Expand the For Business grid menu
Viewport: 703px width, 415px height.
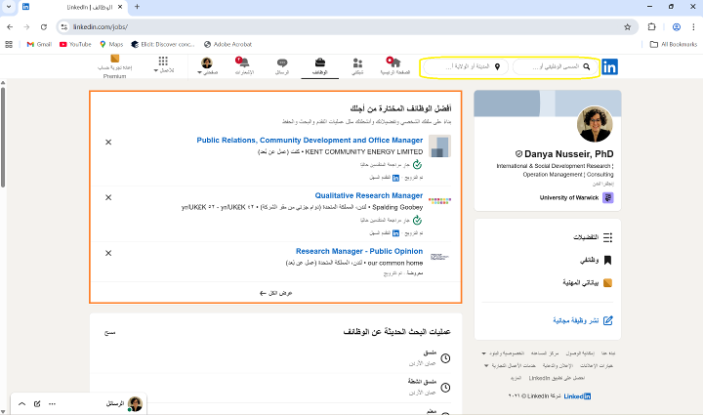(x=163, y=65)
